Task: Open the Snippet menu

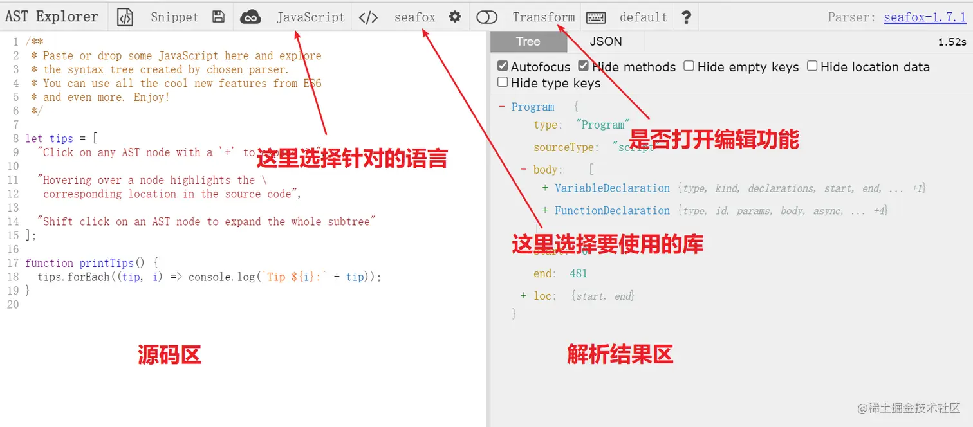Action: coord(174,17)
